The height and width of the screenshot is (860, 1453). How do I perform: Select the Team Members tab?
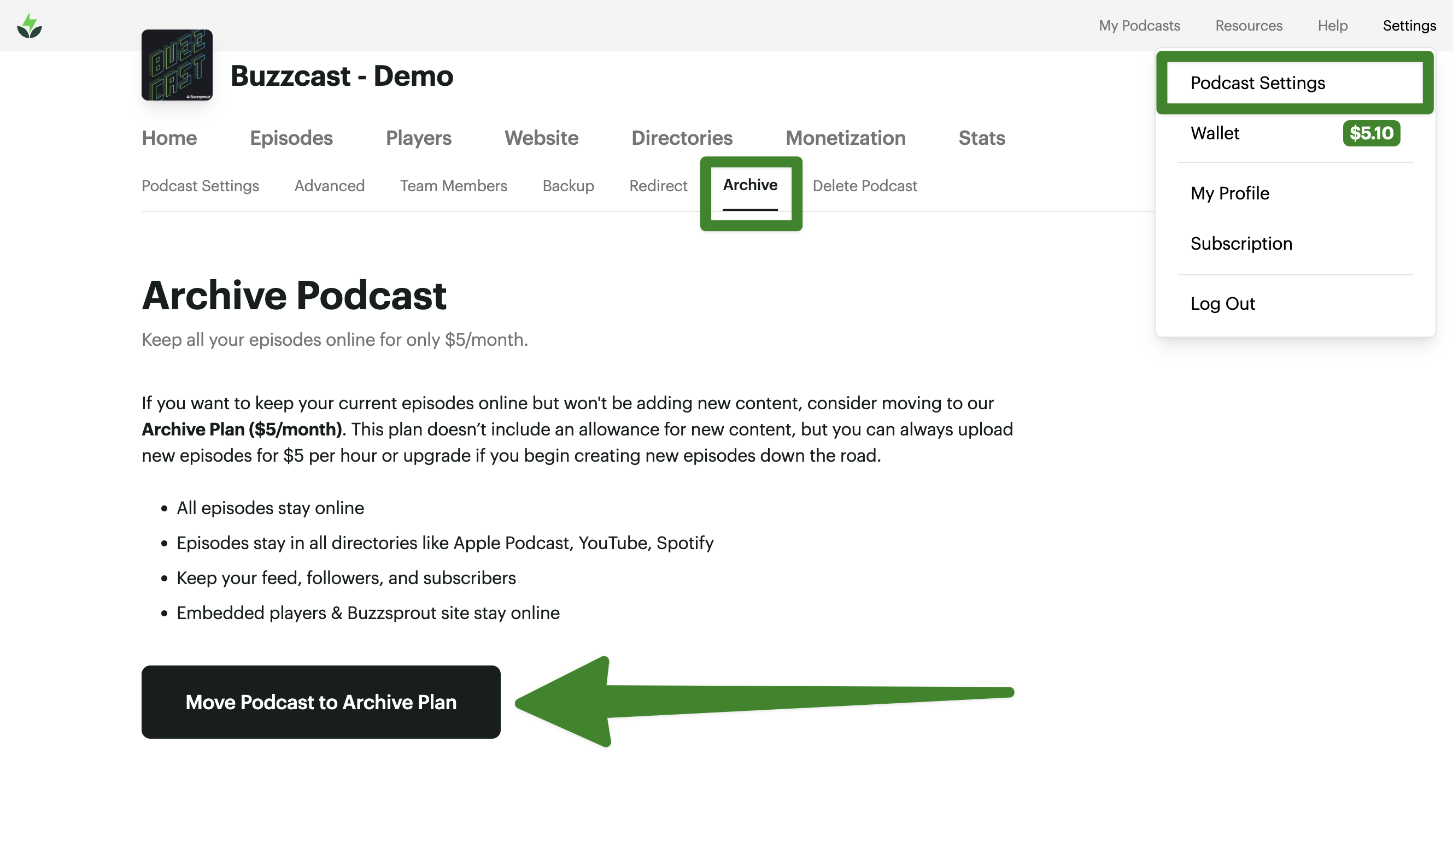point(453,186)
